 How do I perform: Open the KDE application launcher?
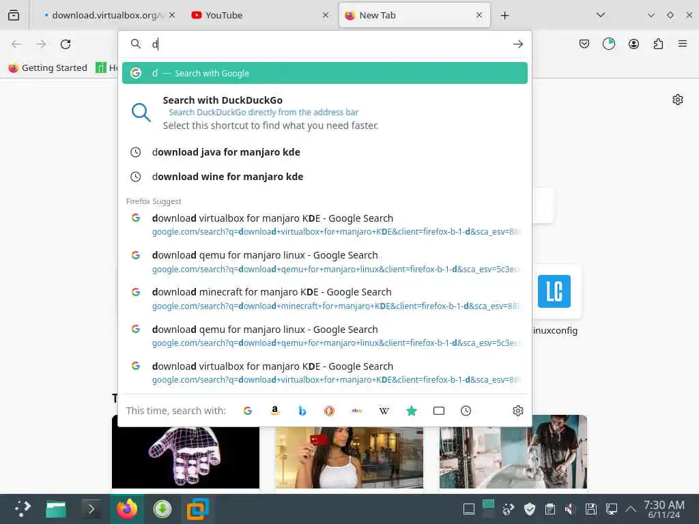coord(23,508)
